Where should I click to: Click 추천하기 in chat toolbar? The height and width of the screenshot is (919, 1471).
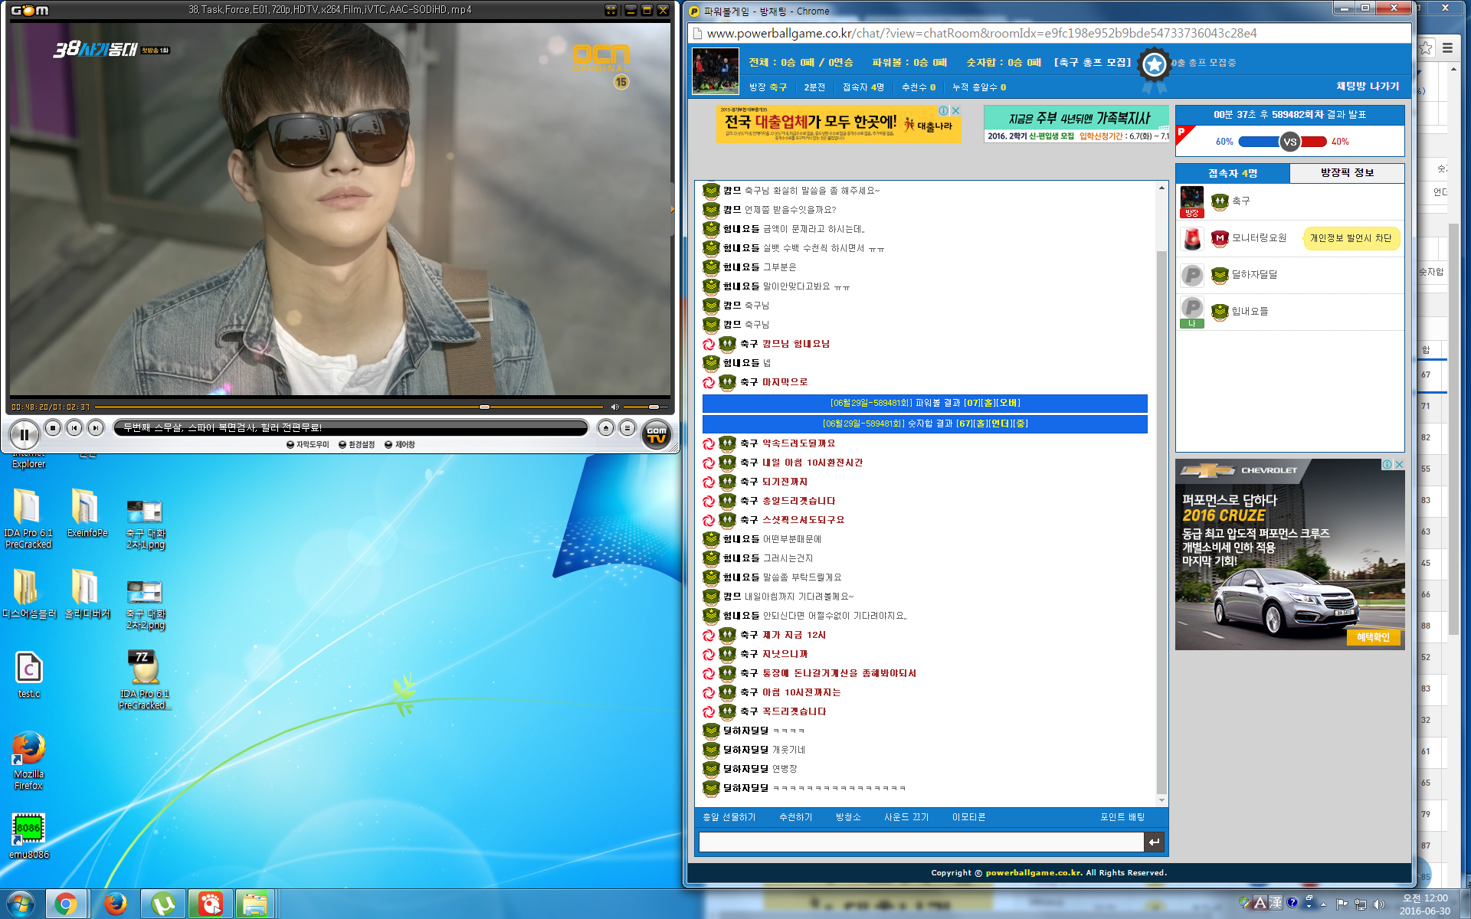[795, 817]
